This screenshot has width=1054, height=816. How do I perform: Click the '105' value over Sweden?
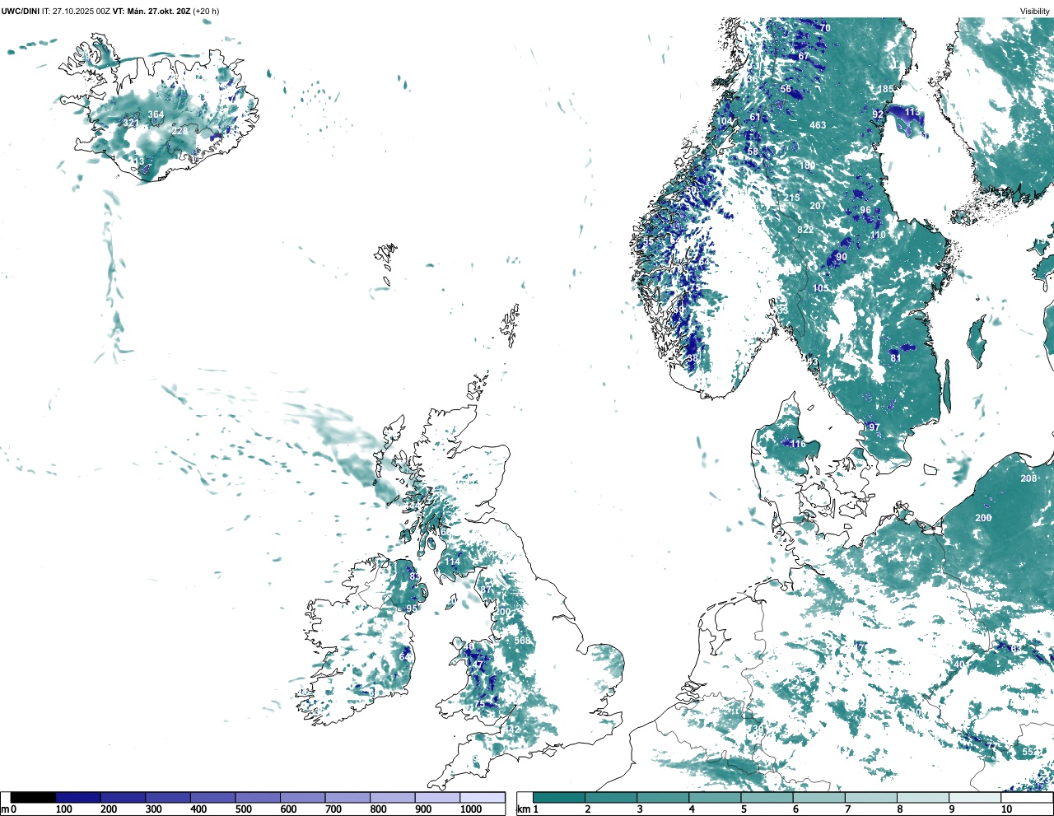click(x=821, y=288)
